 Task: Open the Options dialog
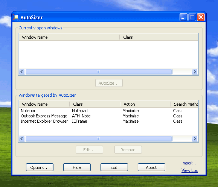40,167
